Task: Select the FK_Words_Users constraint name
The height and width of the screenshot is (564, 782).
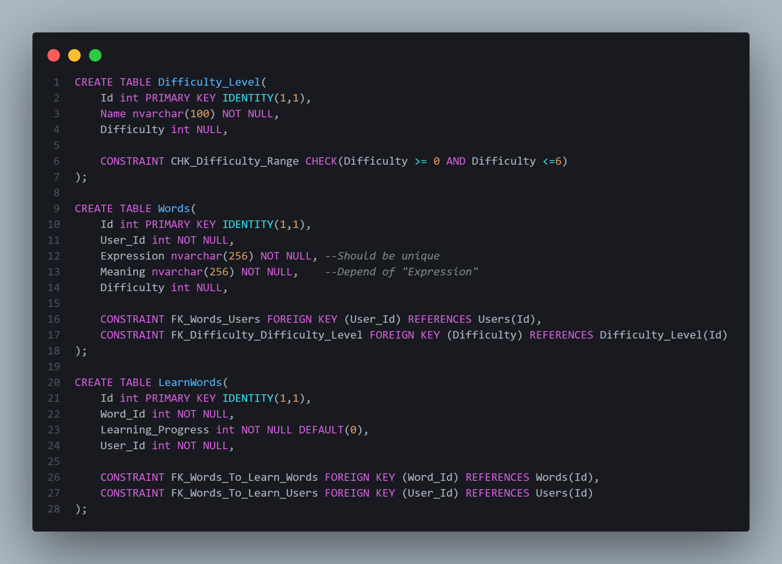Action: pyautogui.click(x=215, y=319)
